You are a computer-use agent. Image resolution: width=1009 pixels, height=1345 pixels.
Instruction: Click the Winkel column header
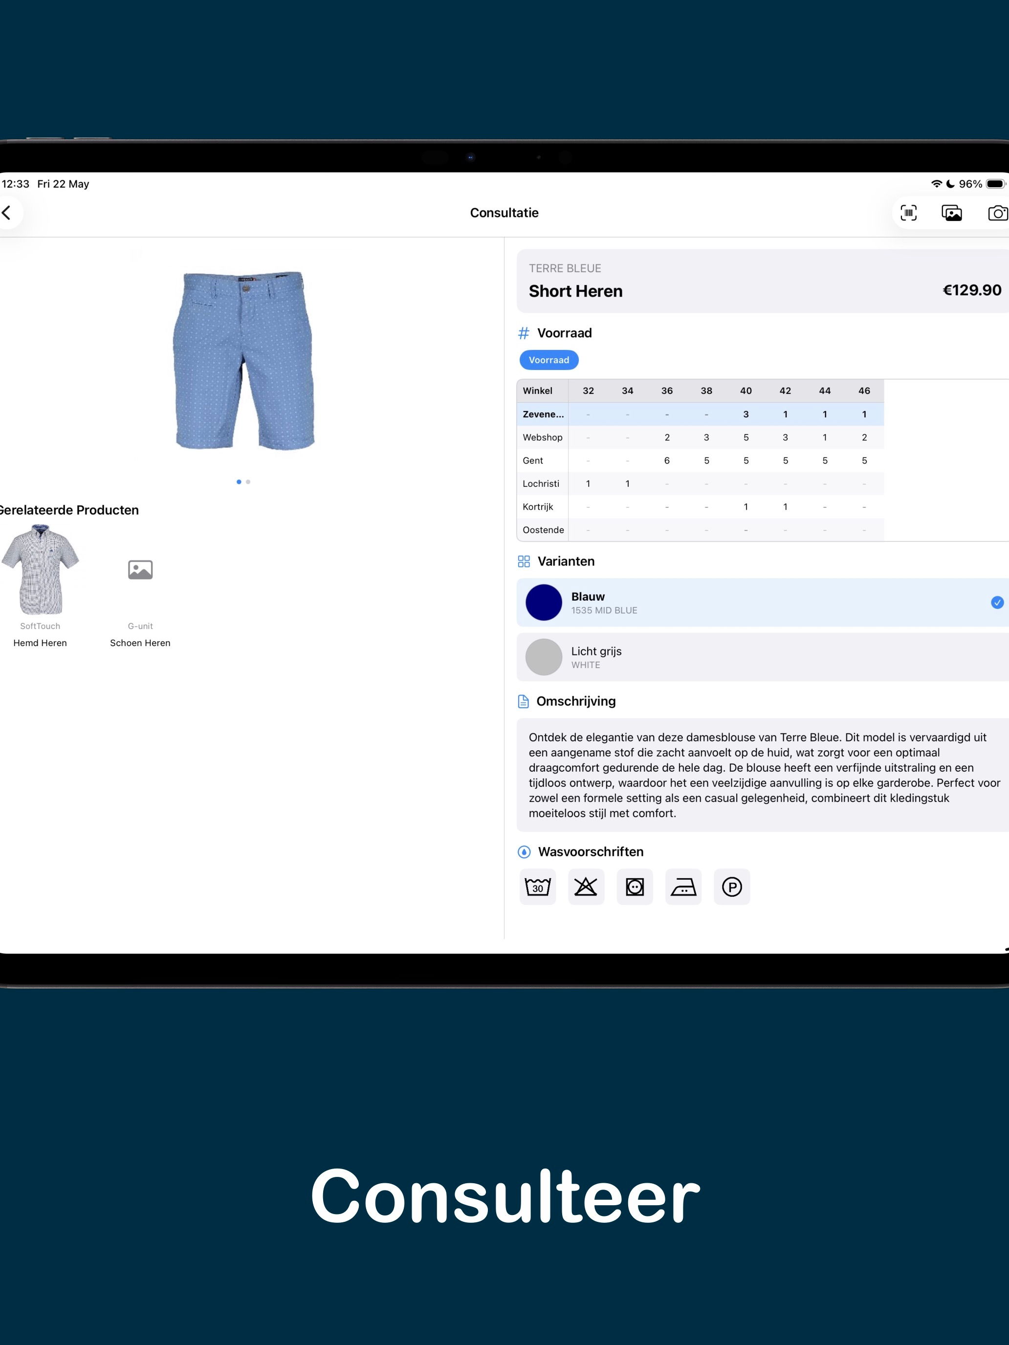538,391
